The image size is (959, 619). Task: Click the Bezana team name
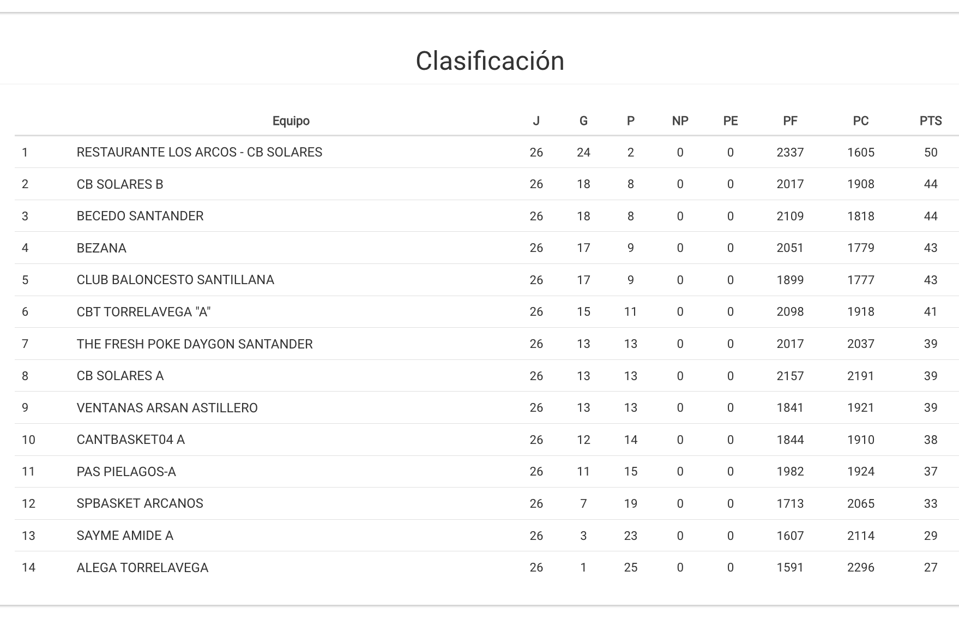101,248
